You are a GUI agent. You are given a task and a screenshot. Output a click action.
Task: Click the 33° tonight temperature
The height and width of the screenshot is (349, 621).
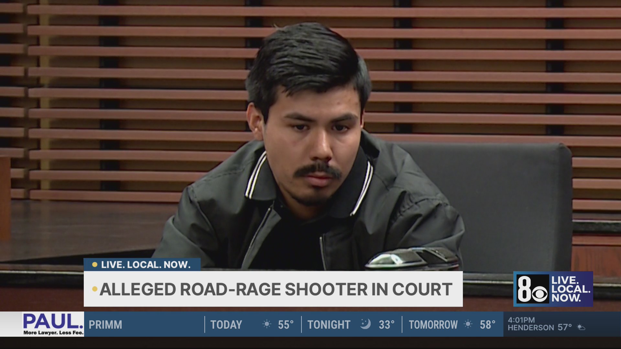[x=387, y=324]
